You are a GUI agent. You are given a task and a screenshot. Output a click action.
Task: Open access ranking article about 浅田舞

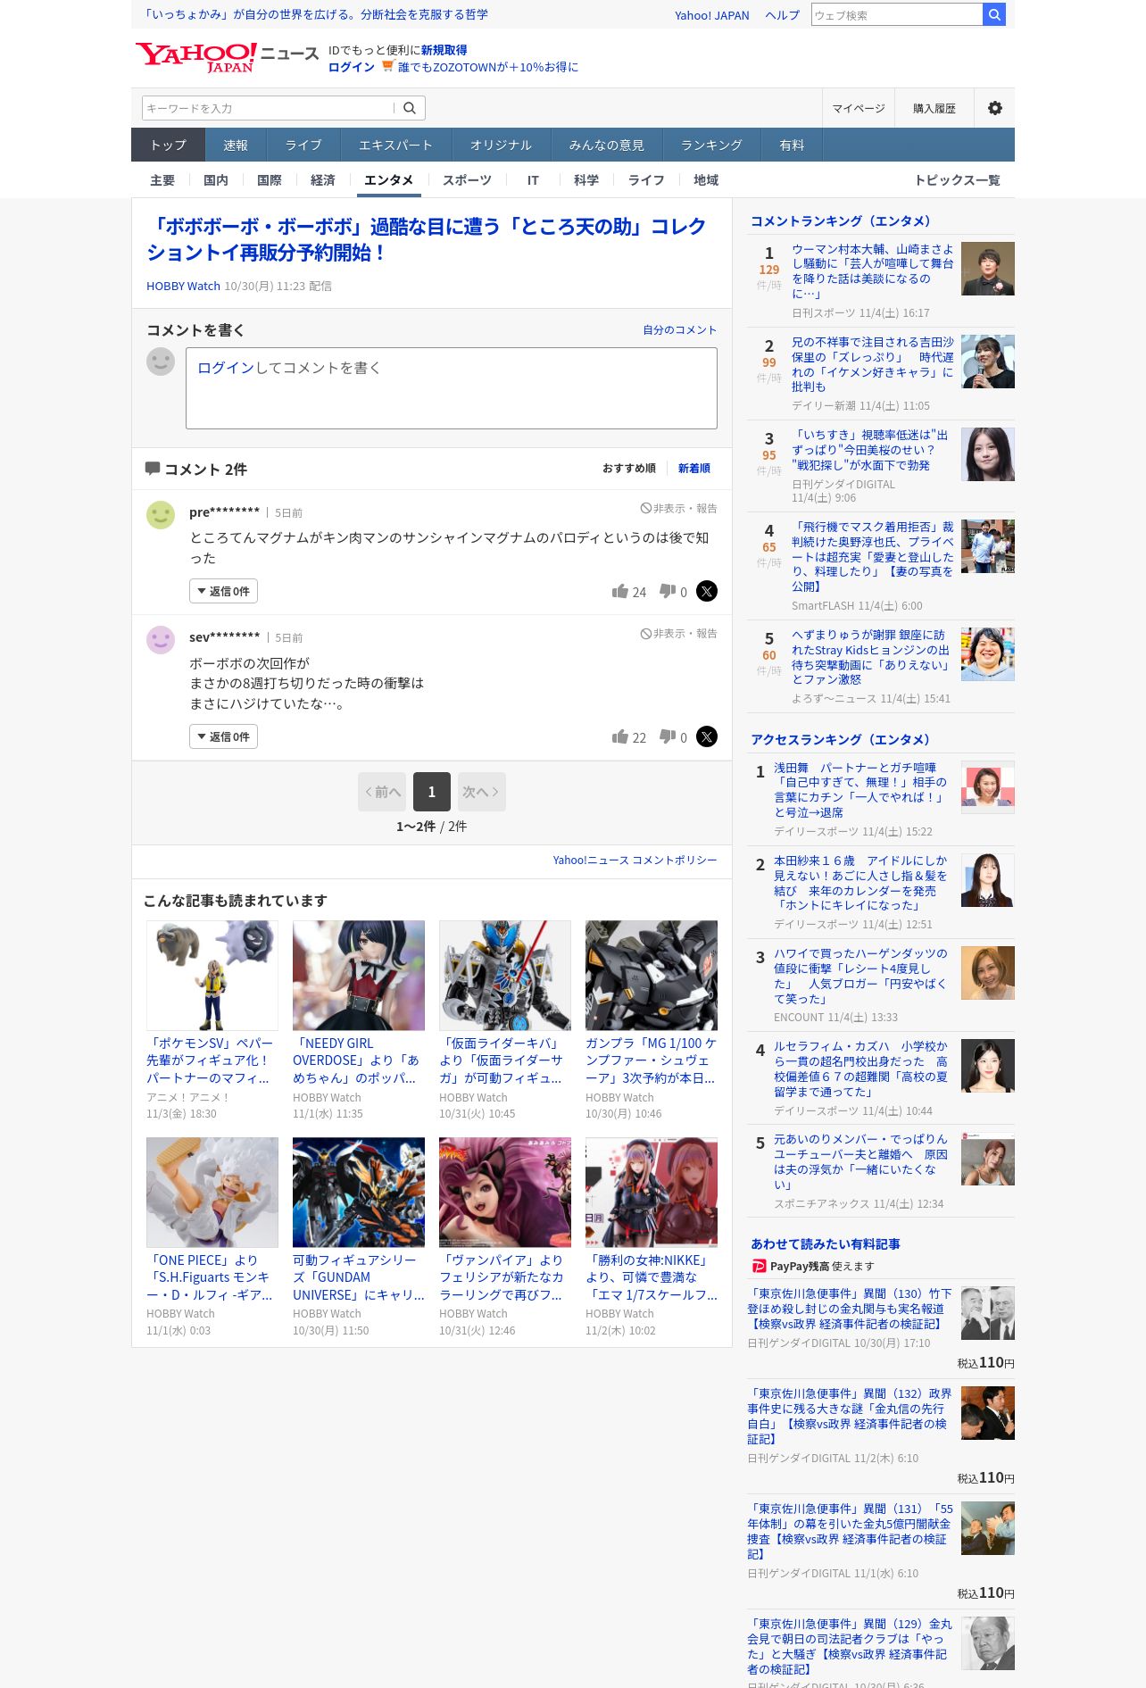click(x=861, y=790)
